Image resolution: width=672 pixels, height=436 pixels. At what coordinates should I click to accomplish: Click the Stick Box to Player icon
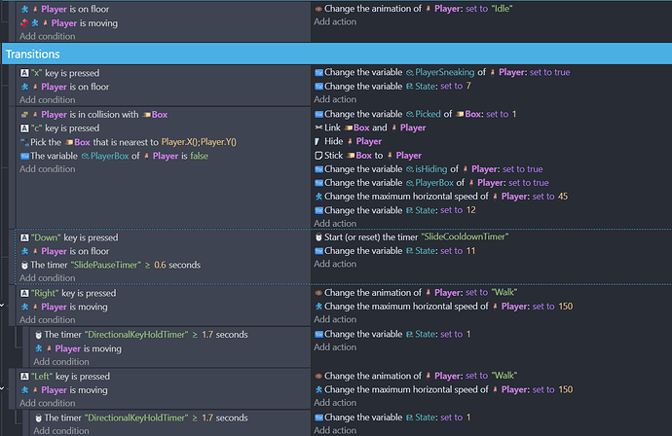[318, 155]
